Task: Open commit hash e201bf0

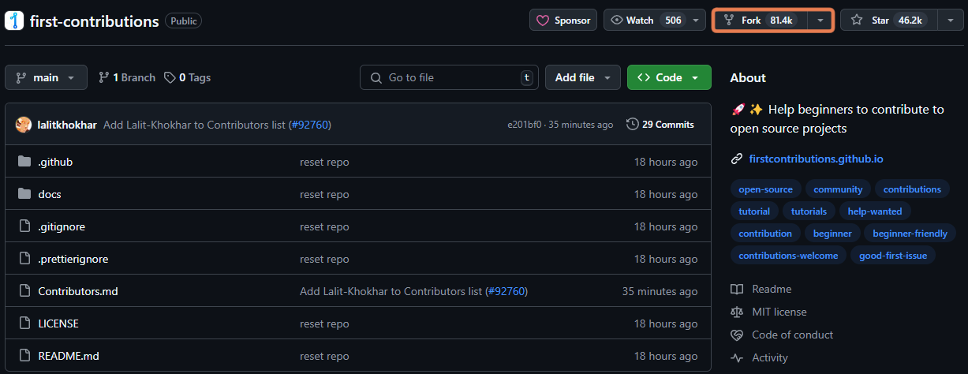Action: coord(525,125)
